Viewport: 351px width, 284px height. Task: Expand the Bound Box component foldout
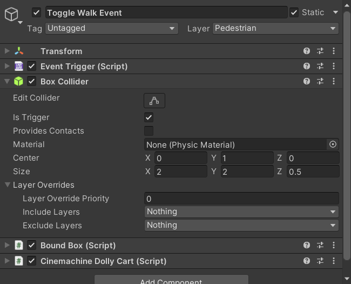7,245
